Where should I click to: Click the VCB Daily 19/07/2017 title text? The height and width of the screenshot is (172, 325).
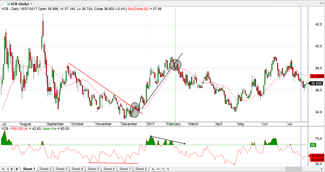tap(20, 9)
